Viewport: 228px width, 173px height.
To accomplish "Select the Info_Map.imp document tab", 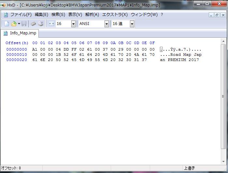I will click(20, 33).
